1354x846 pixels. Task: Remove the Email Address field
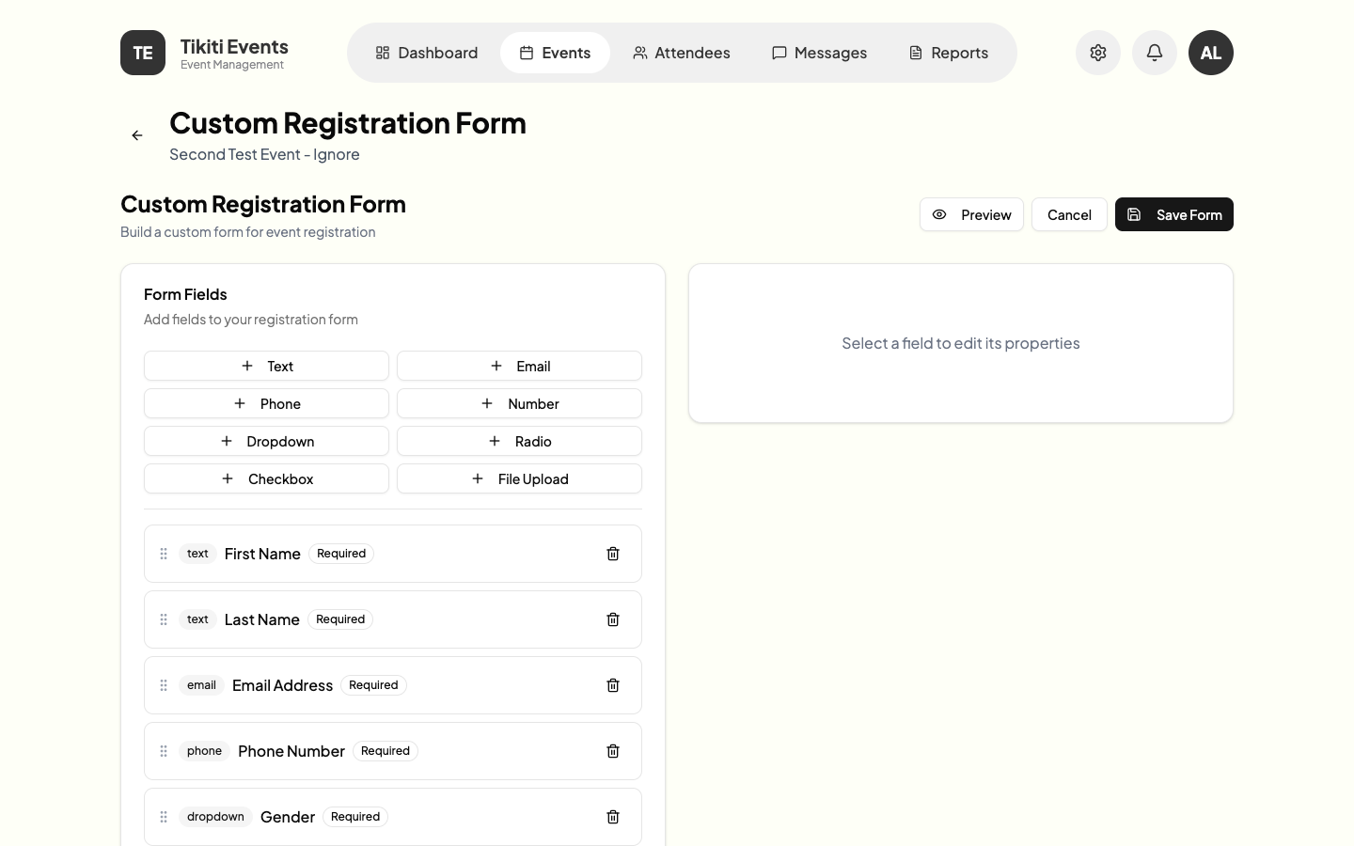tap(613, 685)
